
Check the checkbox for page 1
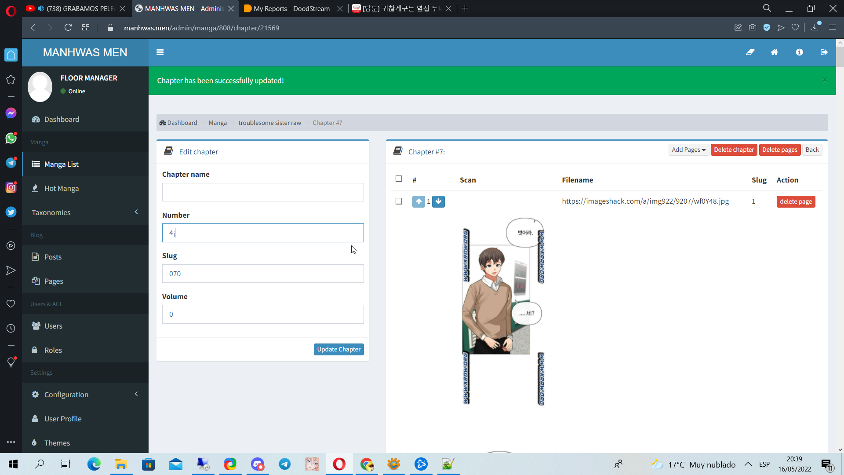pos(399,201)
